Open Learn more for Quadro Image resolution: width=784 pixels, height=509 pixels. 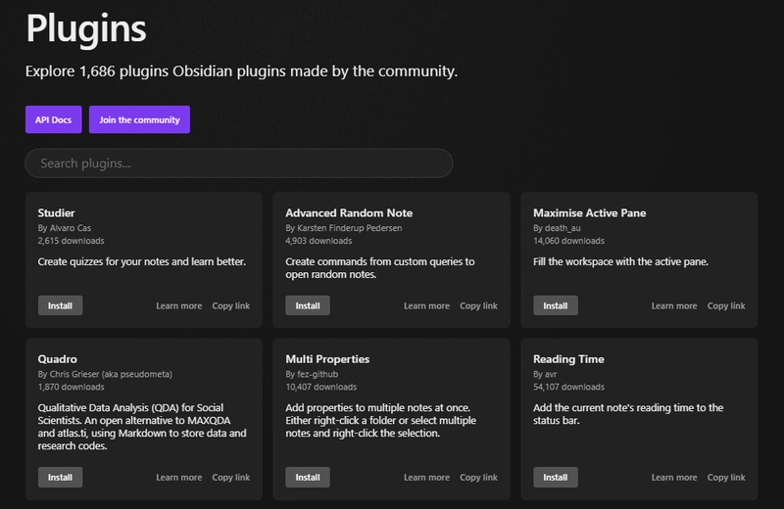pyautogui.click(x=179, y=478)
